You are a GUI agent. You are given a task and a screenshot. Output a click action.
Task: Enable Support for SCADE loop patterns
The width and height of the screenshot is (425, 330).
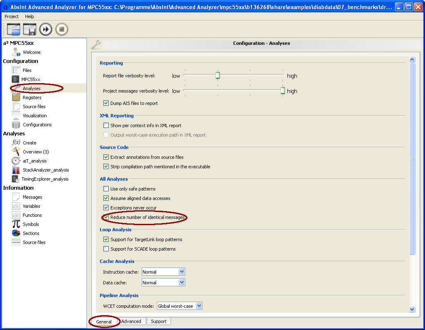[106, 249]
